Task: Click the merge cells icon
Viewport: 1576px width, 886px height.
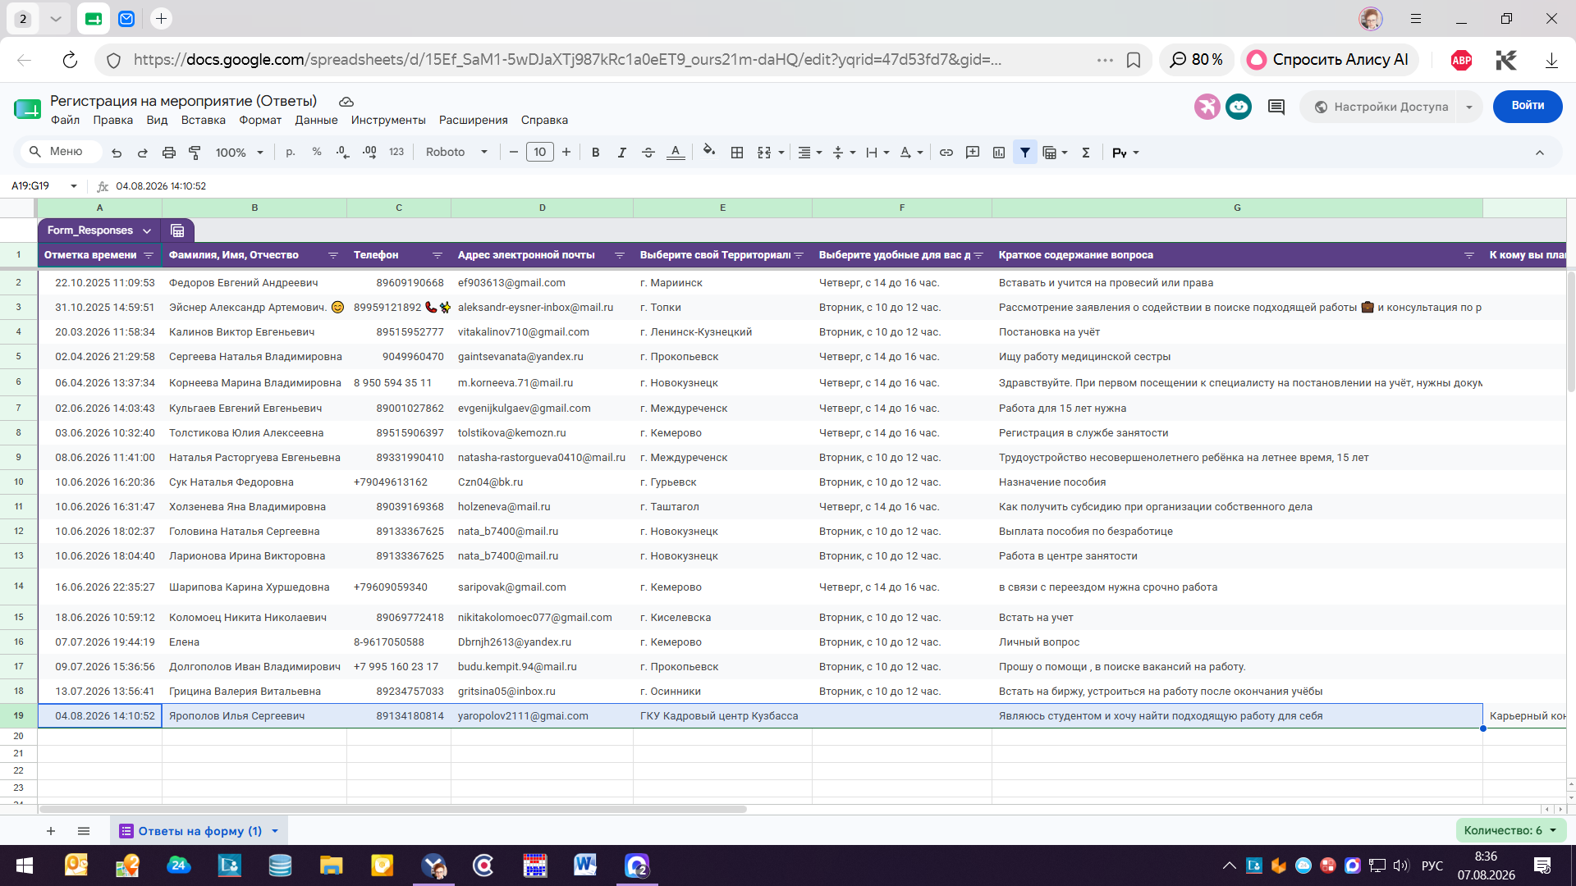Action: point(764,153)
